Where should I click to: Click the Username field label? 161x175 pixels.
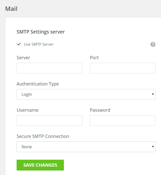(x=28, y=110)
